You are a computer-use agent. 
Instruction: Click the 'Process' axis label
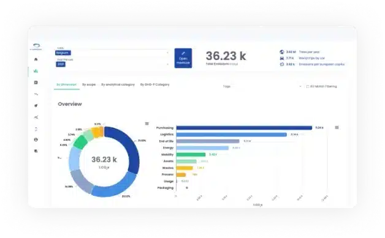tap(167, 174)
